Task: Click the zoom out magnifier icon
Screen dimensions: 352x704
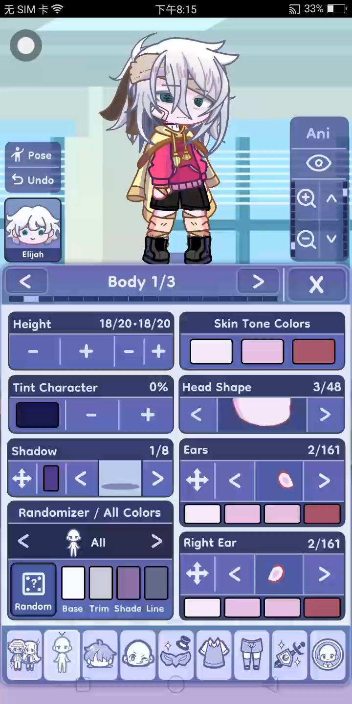Action: pos(306,240)
